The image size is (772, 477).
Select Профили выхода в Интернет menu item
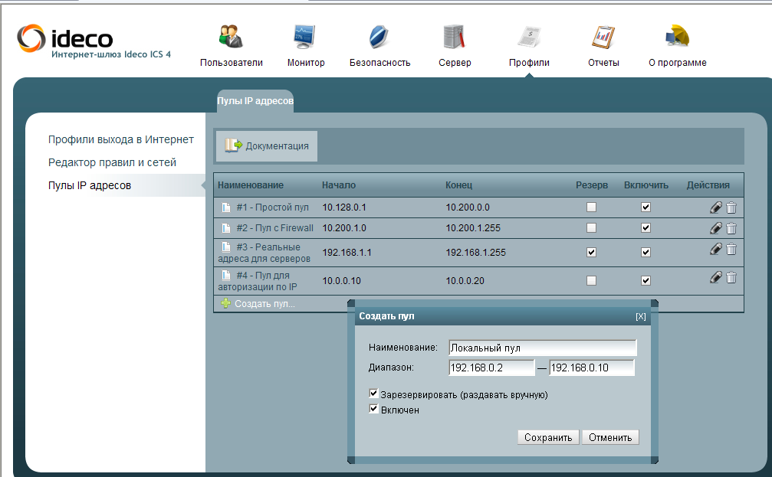tap(120, 139)
